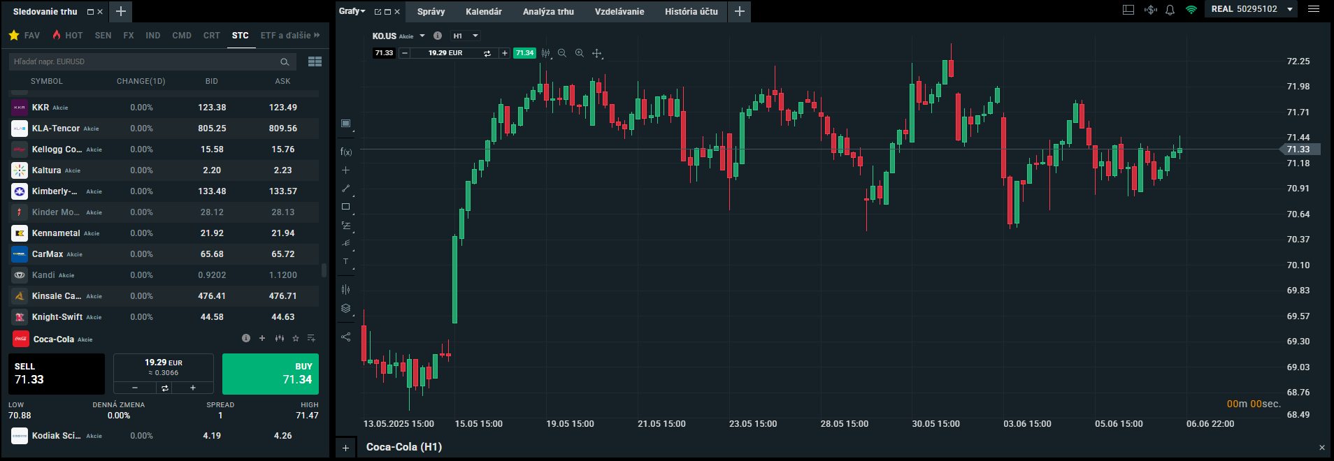Add Coca-Cola to favourites with star icon

coord(296,338)
